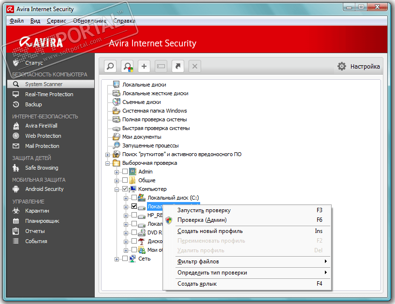Image resolution: width=395 pixels, height=304 pixels.
Task: Check the Общие checkbox
Action: pyautogui.click(x=125, y=180)
